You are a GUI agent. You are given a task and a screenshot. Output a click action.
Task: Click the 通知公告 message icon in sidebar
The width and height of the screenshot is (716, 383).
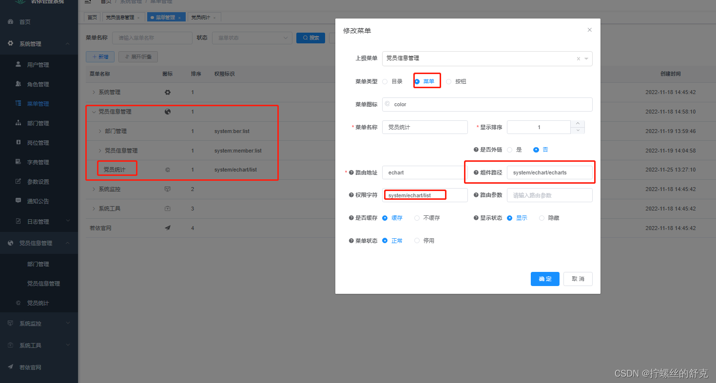coord(19,200)
